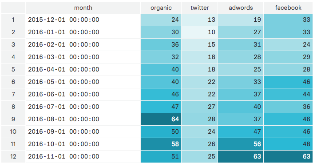
Task: Click the facebook cell showing 24
Action: click(288, 44)
